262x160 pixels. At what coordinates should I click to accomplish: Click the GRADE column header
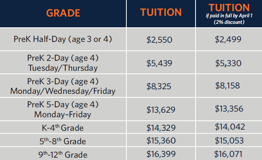click(63, 13)
